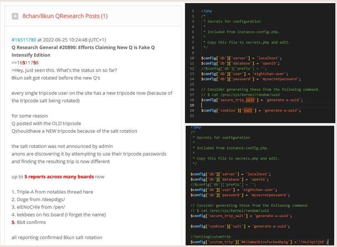
Task: Click 'localhost' value on line 10 of top editor
Action: point(268,58)
